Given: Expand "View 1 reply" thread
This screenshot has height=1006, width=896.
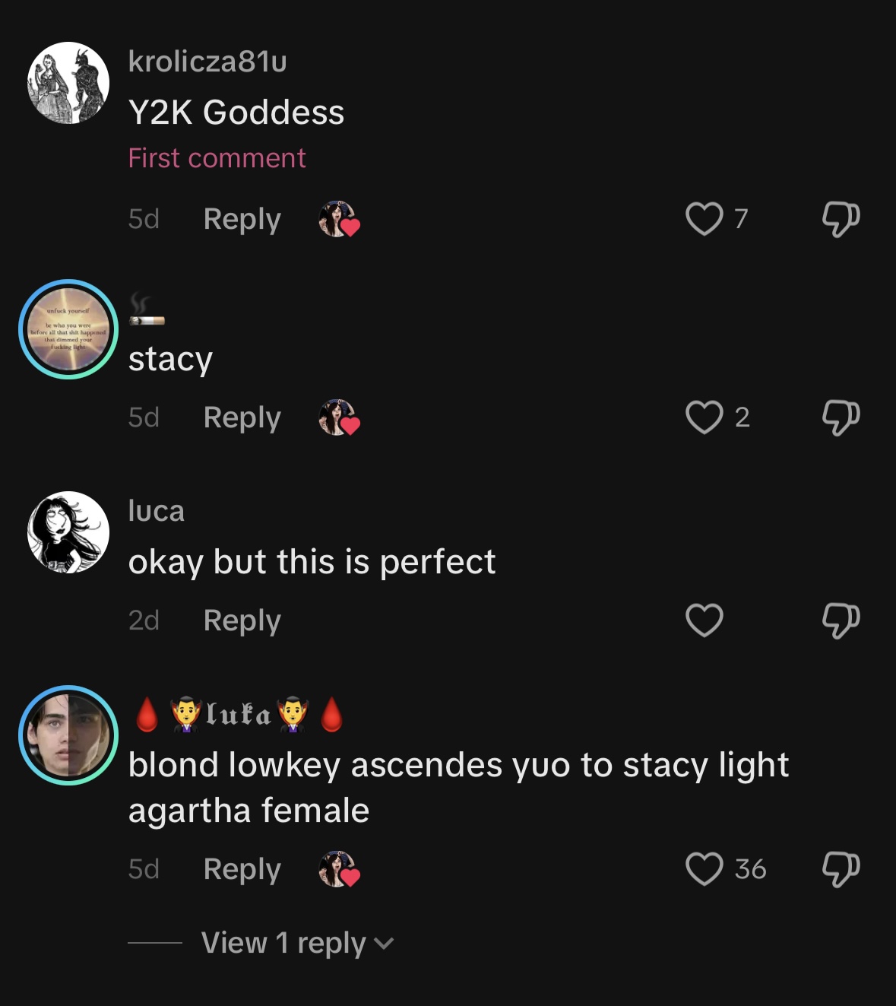Looking at the screenshot, I should [x=296, y=943].
